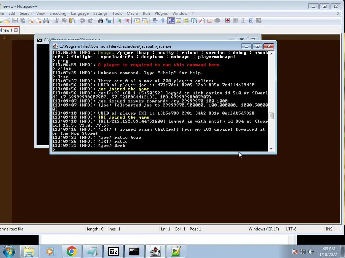Open the Language menu
This screenshot has width=345, height=258.
(80, 13)
